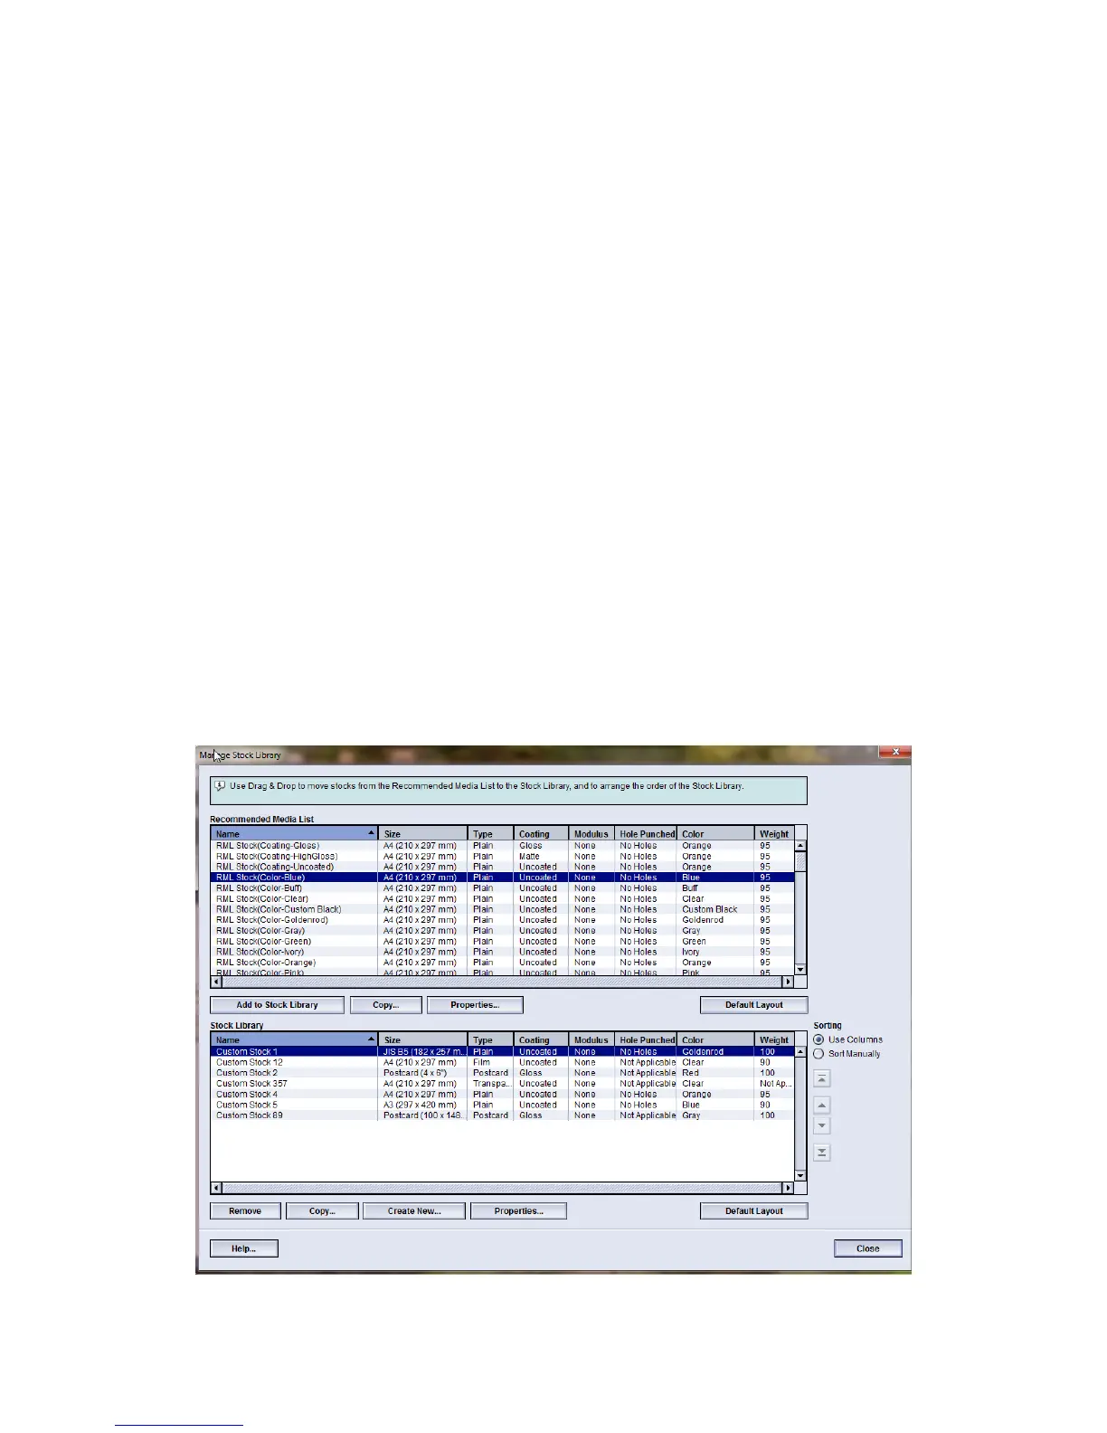Sort Recommended Media List by Type column
The width and height of the screenshot is (1107, 1433).
[490, 834]
